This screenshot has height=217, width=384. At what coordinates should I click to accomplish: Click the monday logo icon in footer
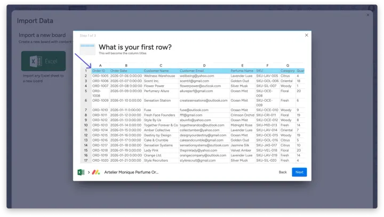(96, 172)
